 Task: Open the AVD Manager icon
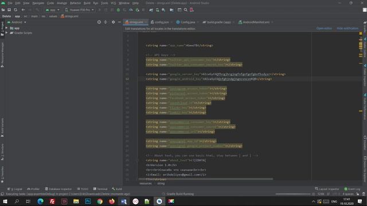pyautogui.click(x=157, y=10)
